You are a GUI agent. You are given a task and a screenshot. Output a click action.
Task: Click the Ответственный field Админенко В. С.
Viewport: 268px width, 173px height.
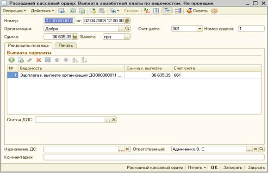[x=209, y=149]
